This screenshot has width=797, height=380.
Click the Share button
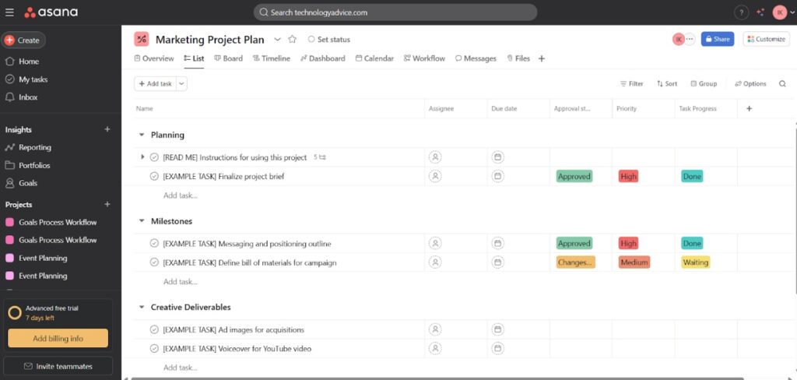pyautogui.click(x=717, y=39)
